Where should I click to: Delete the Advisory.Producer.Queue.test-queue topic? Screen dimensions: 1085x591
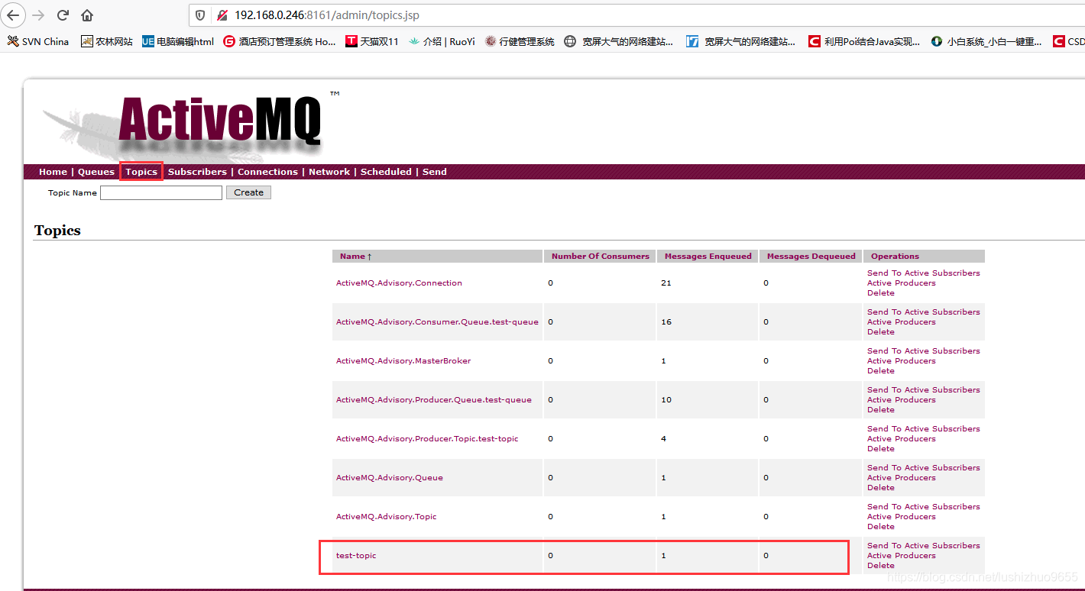click(881, 410)
